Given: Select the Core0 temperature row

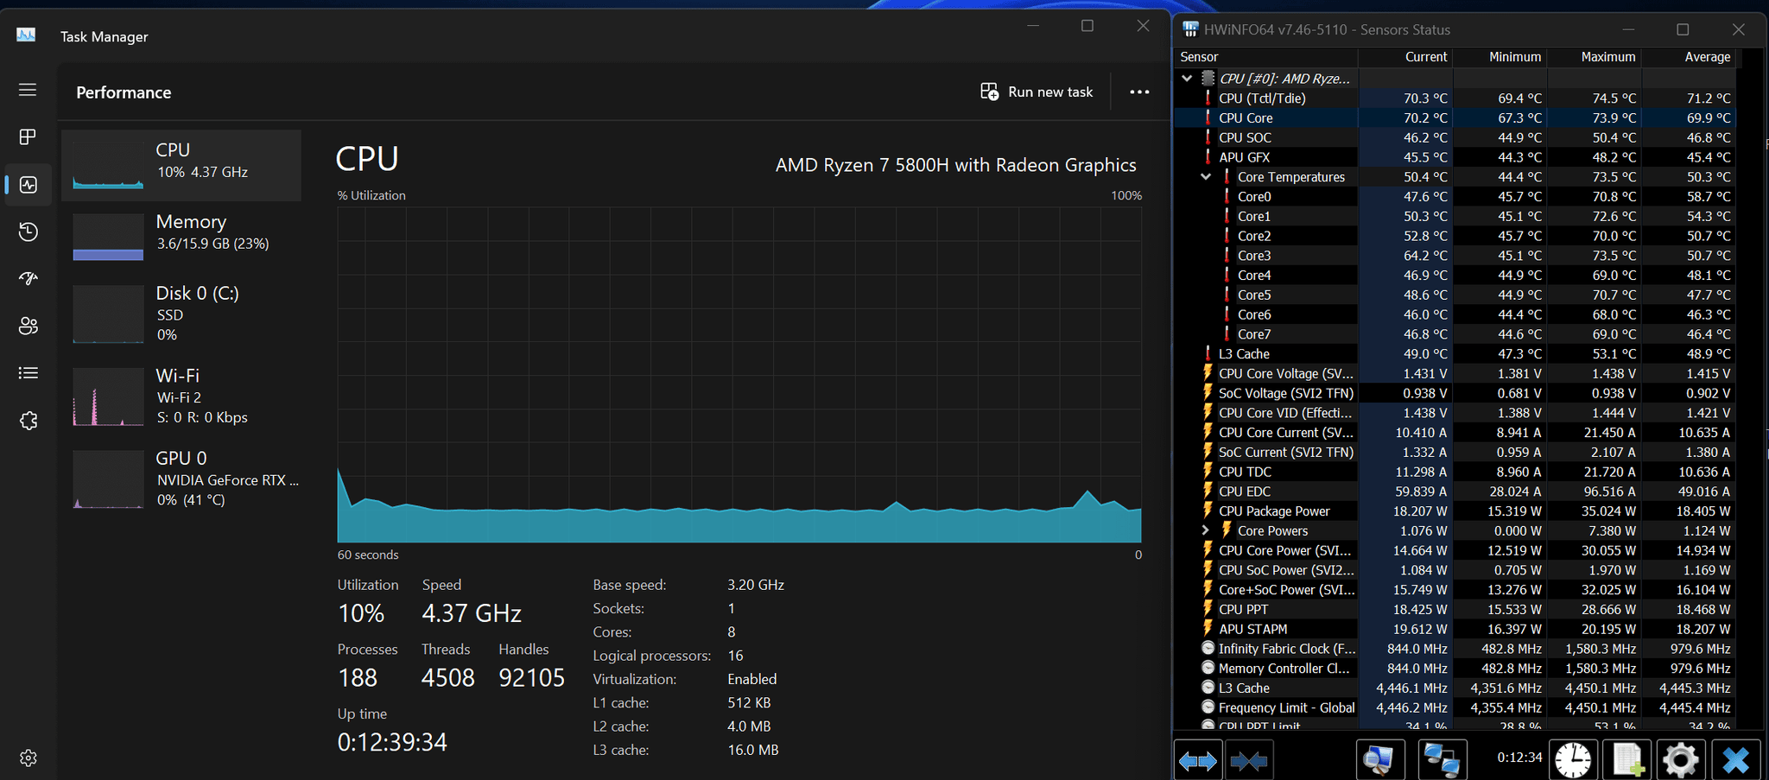Looking at the screenshot, I should [x=1456, y=196].
